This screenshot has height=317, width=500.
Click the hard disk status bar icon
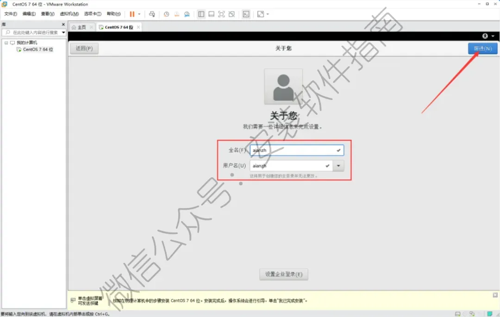click(457, 314)
